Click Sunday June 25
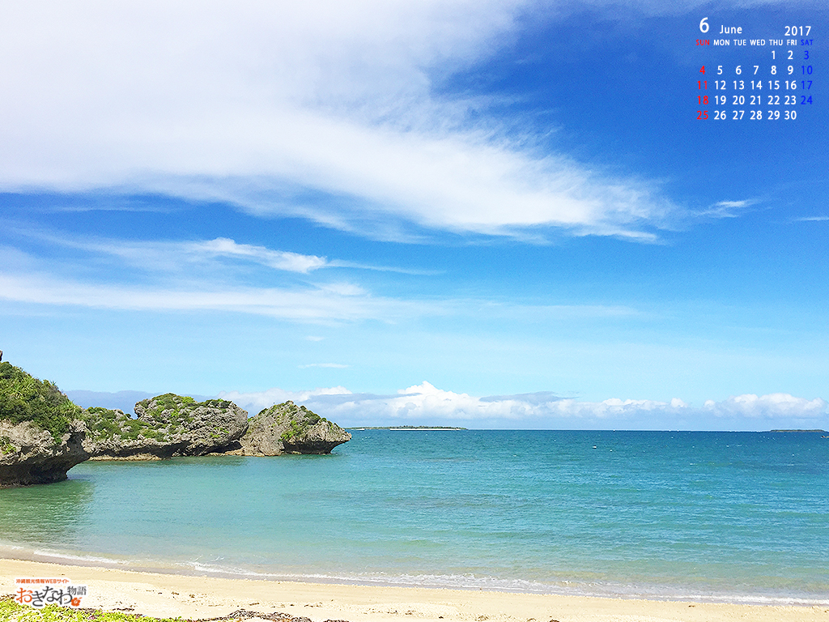This screenshot has height=622, width=829. tap(702, 115)
